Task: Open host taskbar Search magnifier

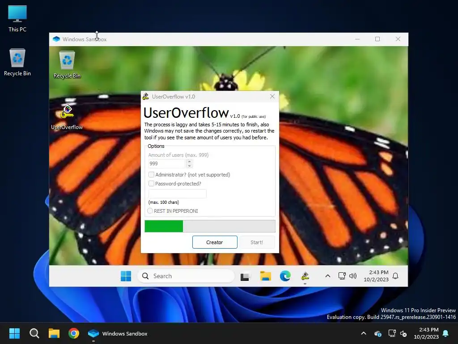Action: (x=34, y=333)
